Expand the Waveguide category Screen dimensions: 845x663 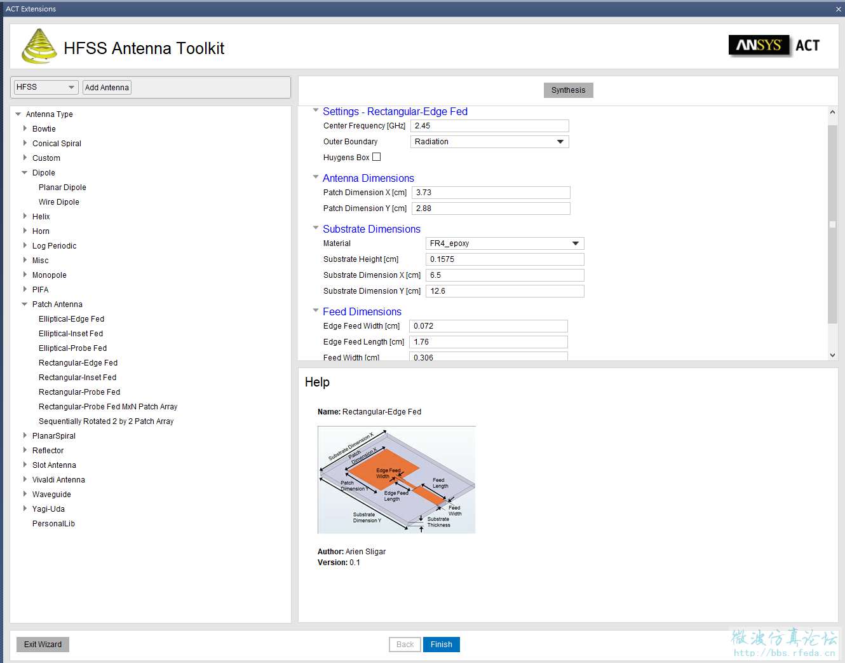[25, 494]
